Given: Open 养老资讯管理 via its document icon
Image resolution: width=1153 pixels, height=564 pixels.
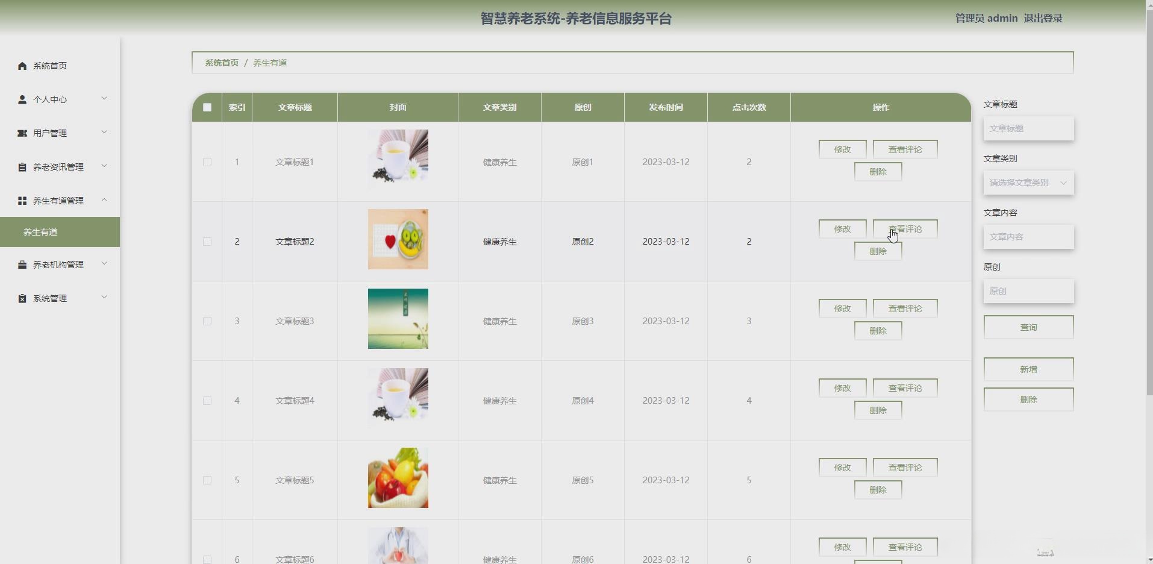Looking at the screenshot, I should (x=22, y=167).
